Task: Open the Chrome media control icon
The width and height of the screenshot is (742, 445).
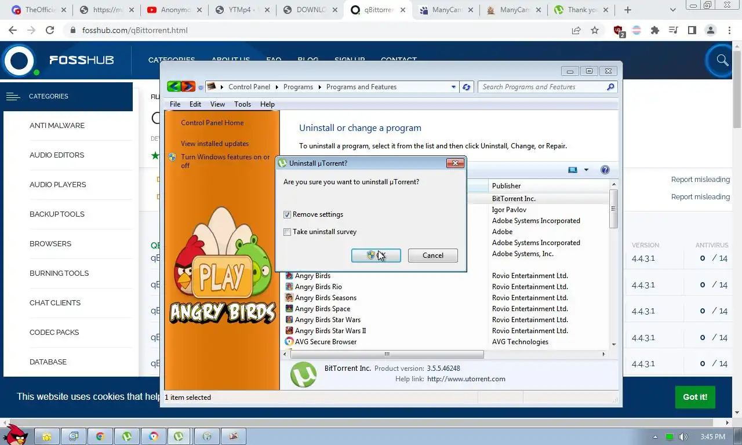Action: point(673,30)
